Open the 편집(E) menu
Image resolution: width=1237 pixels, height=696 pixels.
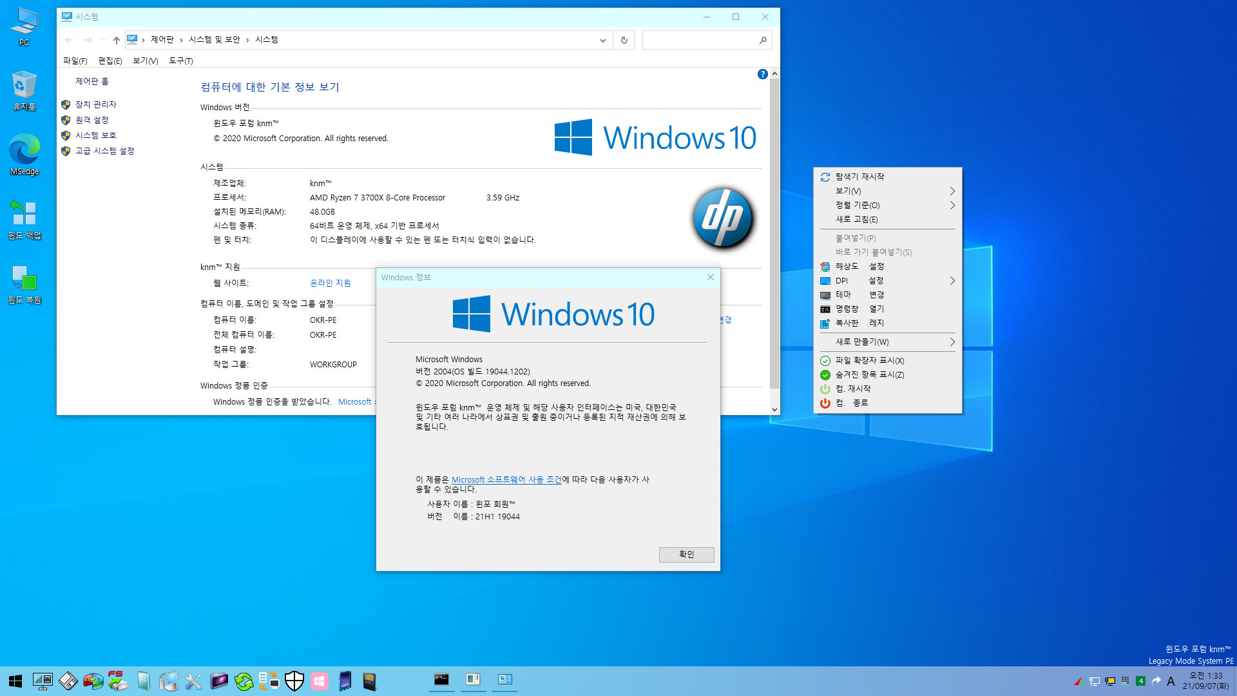[110, 61]
